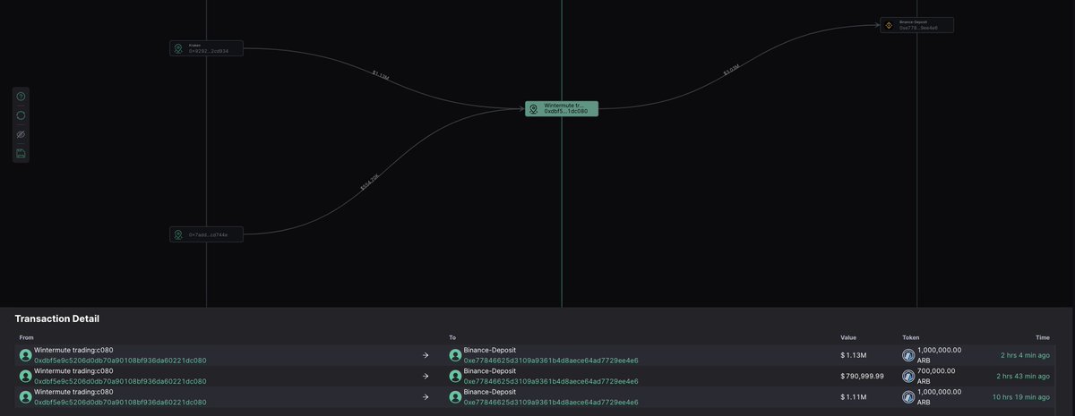
Task: Click the arrow icon in the 2 hrs 4 min row
Action: coord(426,355)
